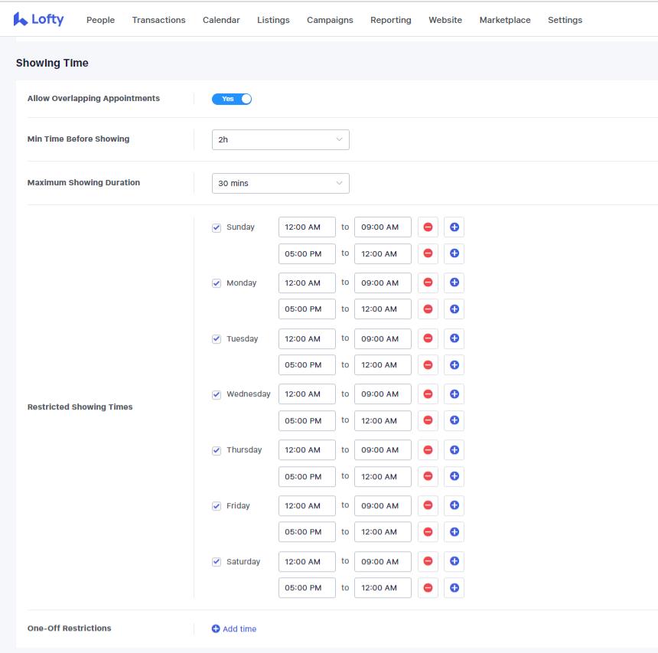
Task: Remove Tuesday's first showing restriction
Action: pyautogui.click(x=428, y=338)
